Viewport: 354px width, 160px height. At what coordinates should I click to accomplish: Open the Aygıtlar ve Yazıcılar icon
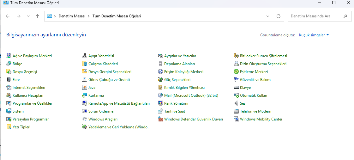click(160, 56)
